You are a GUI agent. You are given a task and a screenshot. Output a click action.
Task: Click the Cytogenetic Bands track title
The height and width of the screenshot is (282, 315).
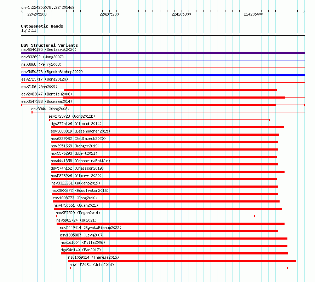pyautogui.click(x=42, y=26)
